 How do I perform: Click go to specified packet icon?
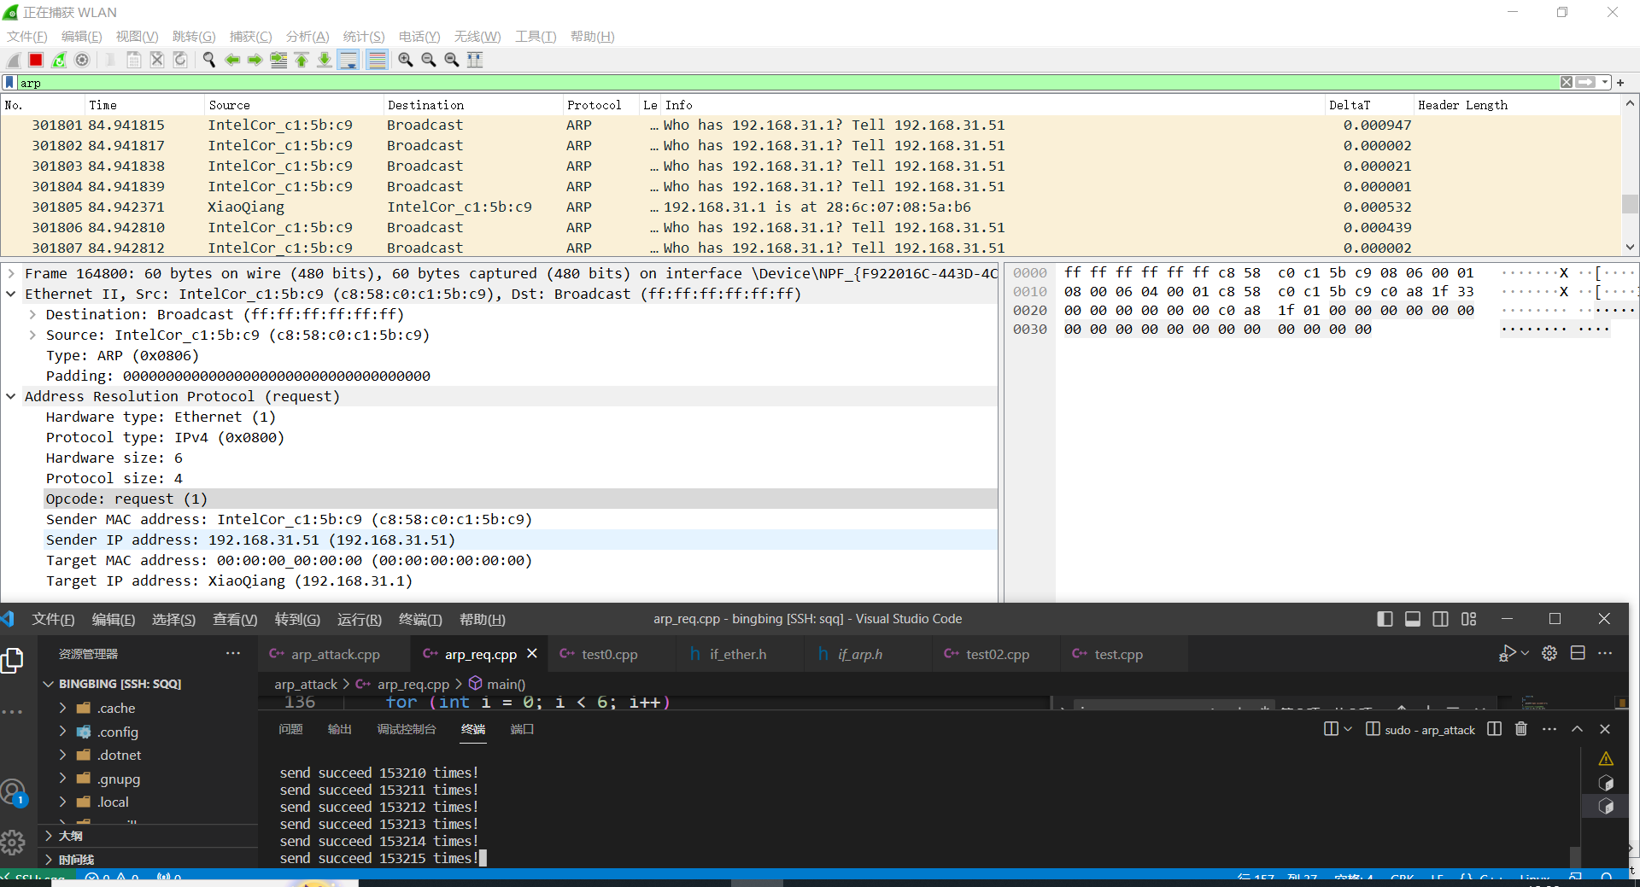278,60
